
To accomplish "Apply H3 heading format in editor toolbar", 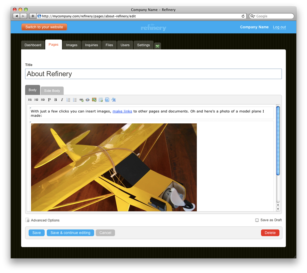I will tap(43, 100).
